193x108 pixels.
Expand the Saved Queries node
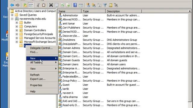pos(12,15)
